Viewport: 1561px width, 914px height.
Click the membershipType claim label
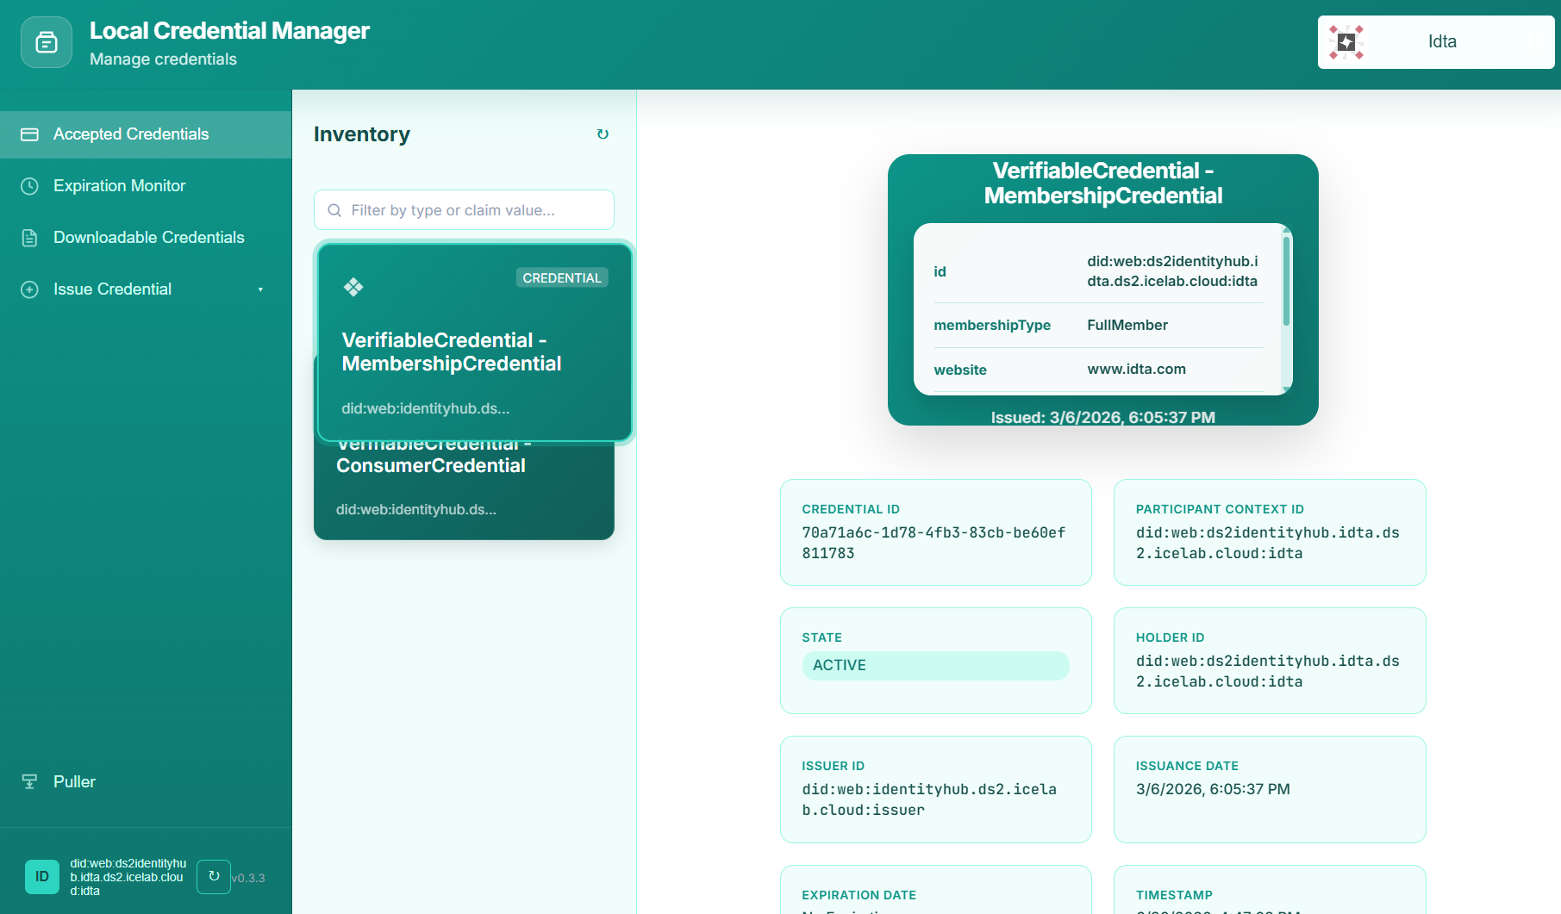click(992, 325)
